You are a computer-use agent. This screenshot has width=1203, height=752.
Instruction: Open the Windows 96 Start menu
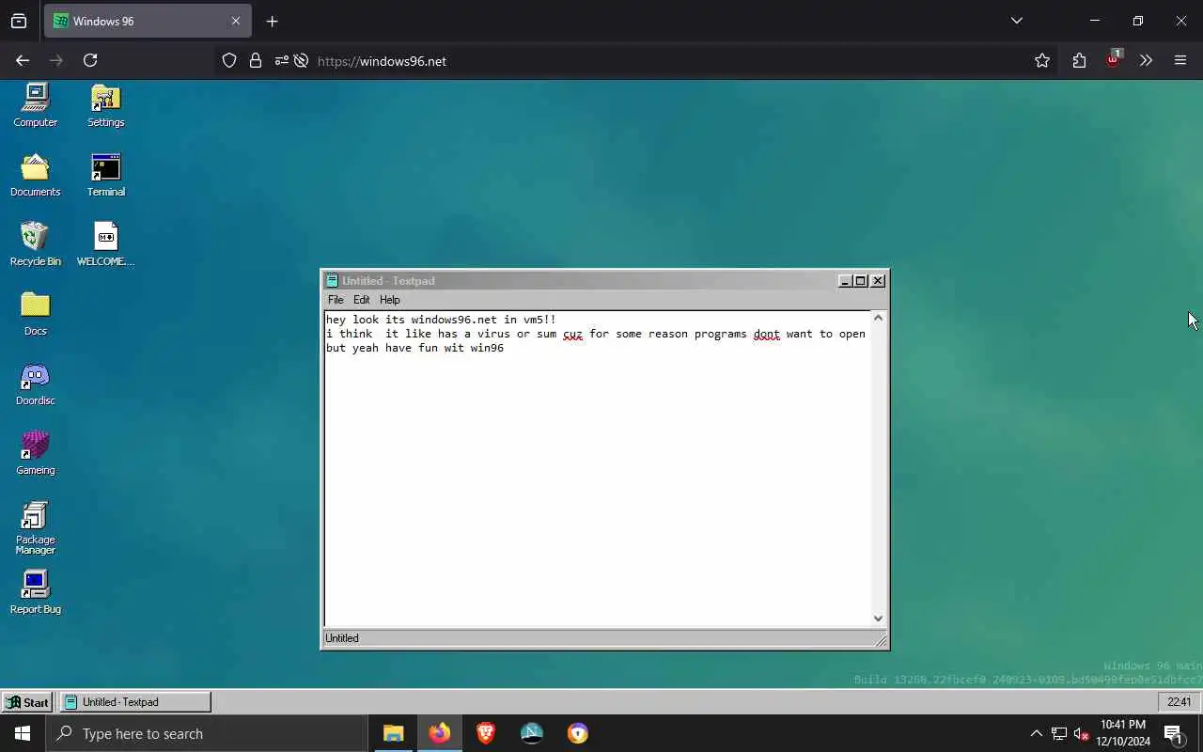[26, 702]
